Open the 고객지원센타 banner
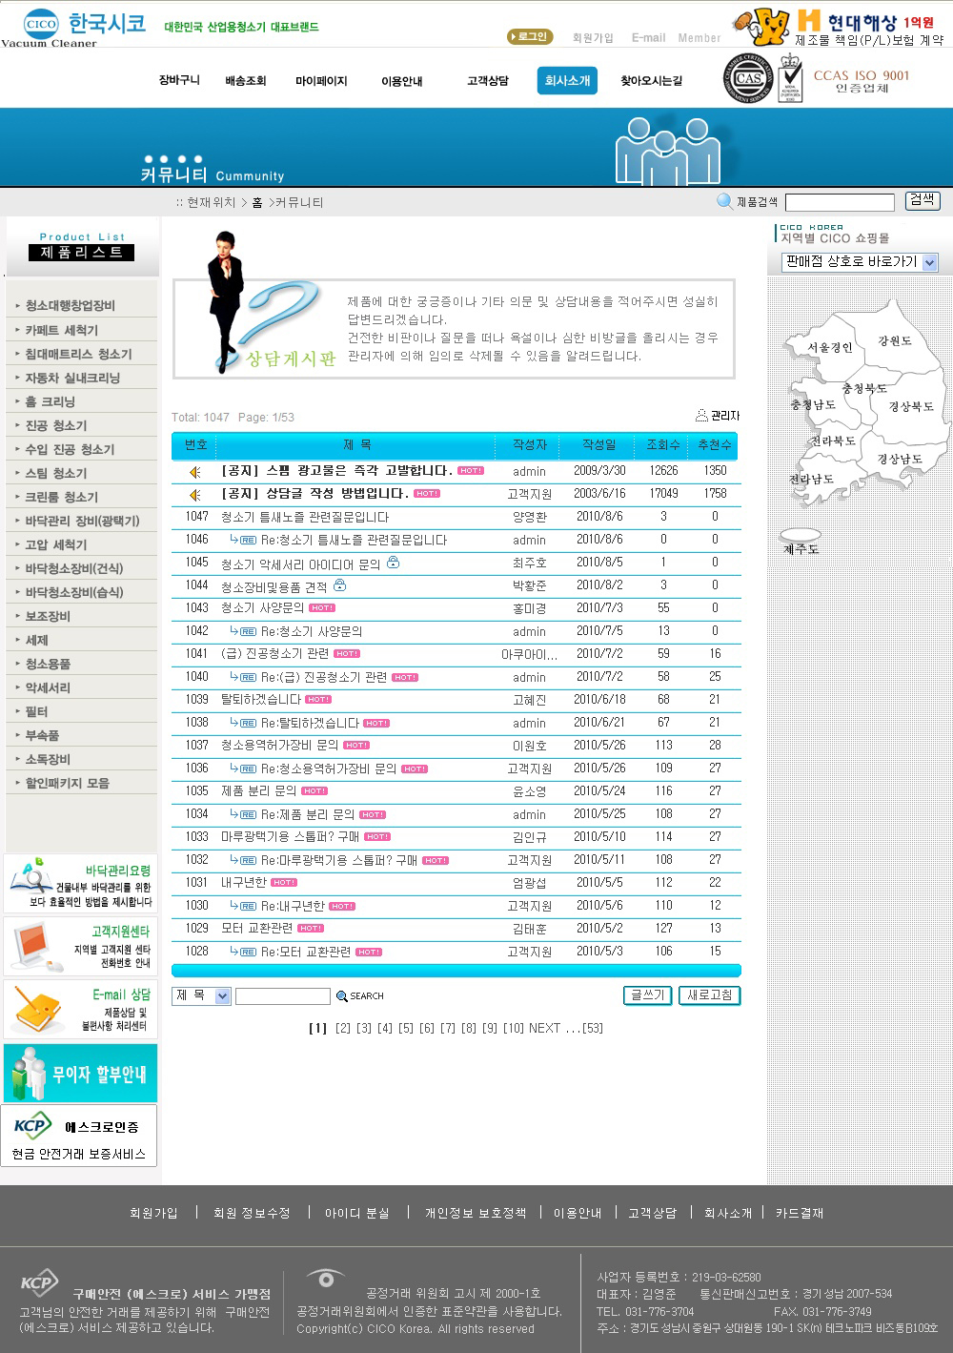Image resolution: width=953 pixels, height=1353 pixels. click(x=80, y=946)
